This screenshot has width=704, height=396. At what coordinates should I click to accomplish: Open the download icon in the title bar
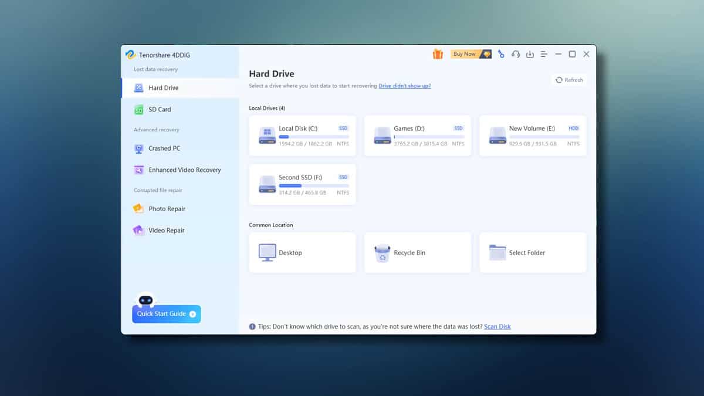point(530,54)
